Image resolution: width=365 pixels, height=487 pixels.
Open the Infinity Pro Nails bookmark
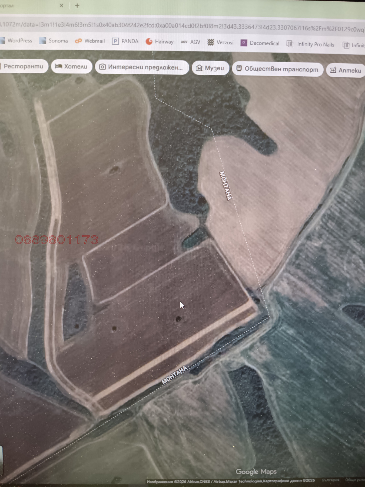[x=311, y=44]
